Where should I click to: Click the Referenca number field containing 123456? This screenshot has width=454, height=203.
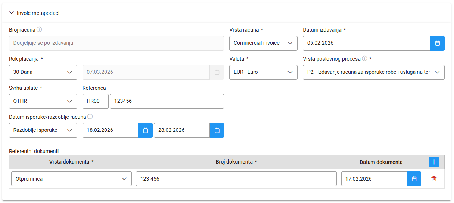pyautogui.click(x=167, y=101)
